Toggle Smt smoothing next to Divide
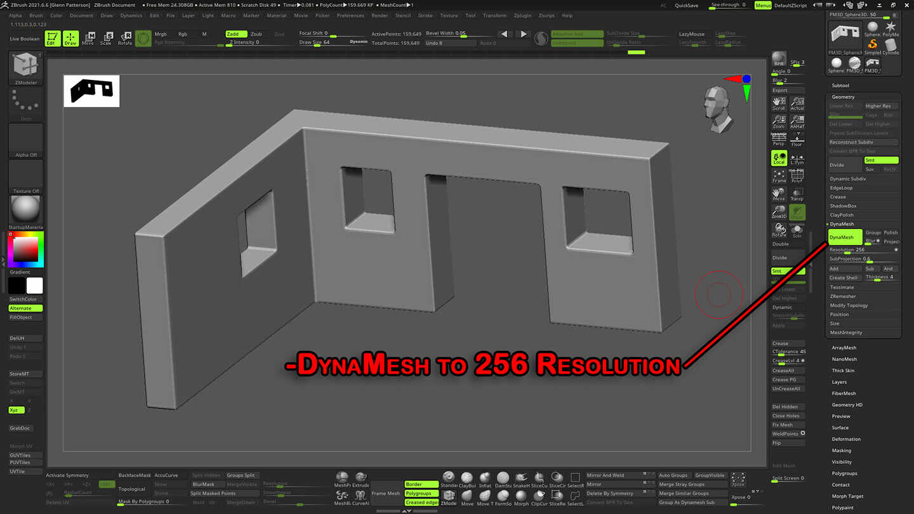 (x=881, y=161)
